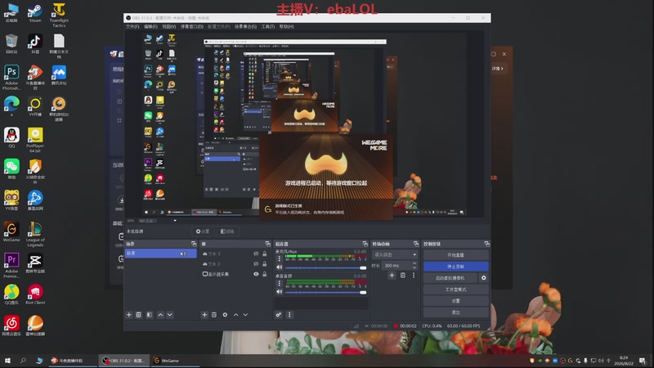Screen dimensions: 654x368
Task: Open preview scaling dropdown below preview
Action: coord(175,221)
